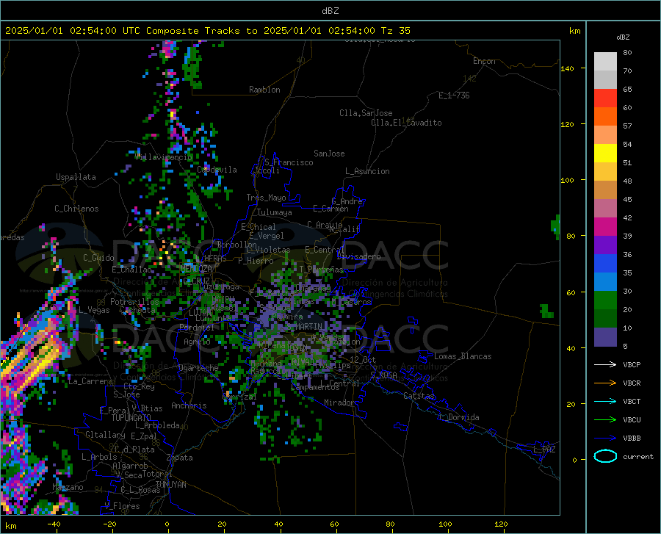Click the Capdevila place label

(217, 170)
